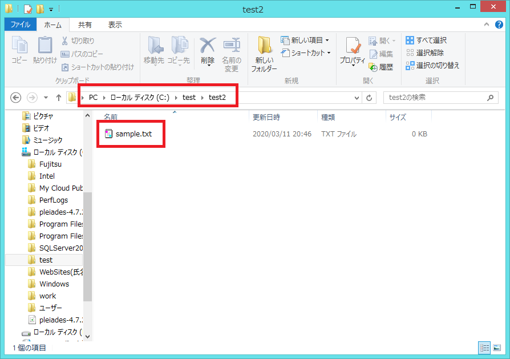
Task: Click the Up one level arrow
Action: tap(59, 98)
